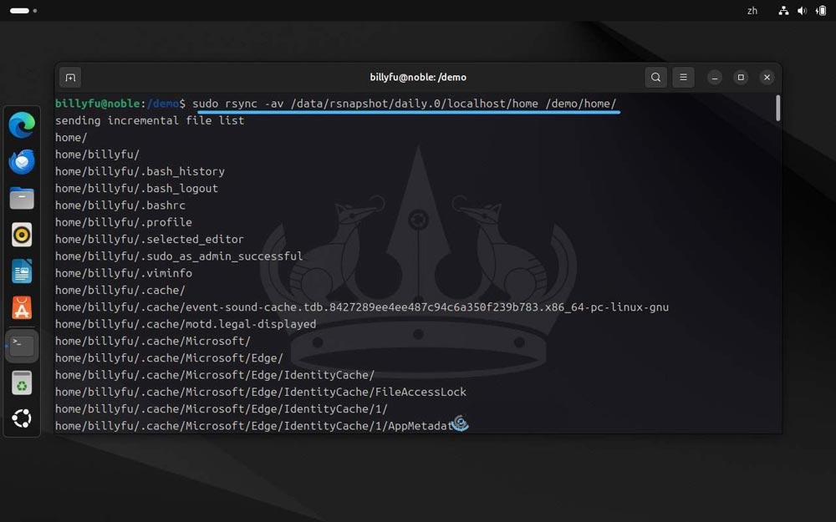Minimize the terminal window
The height and width of the screenshot is (522, 836).
tap(715, 78)
